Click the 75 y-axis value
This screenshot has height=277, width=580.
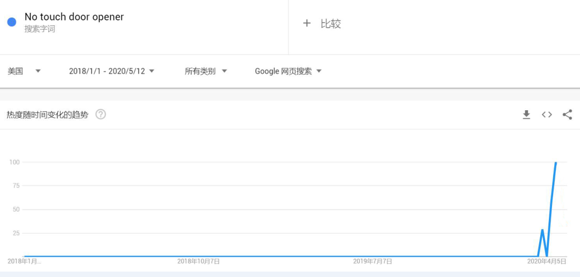(16, 186)
